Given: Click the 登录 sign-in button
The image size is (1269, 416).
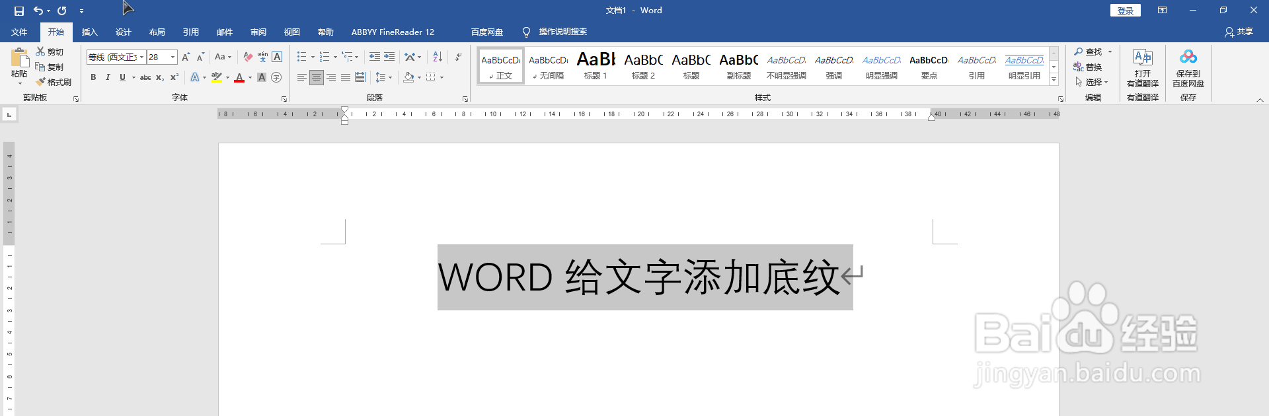Looking at the screenshot, I should point(1125,11).
